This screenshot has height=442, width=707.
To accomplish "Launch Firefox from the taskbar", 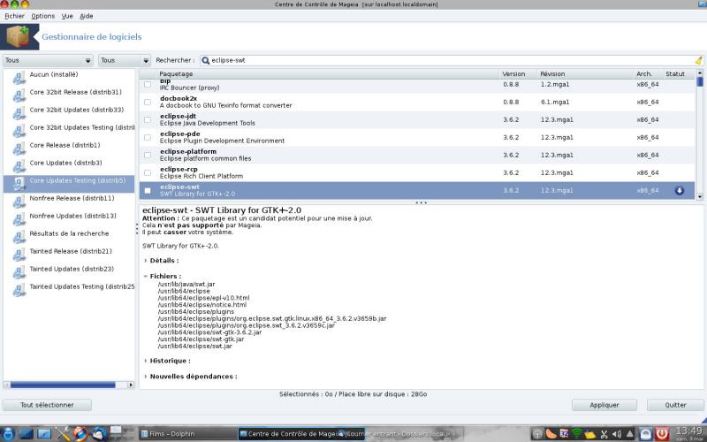I will pyautogui.click(x=80, y=433).
